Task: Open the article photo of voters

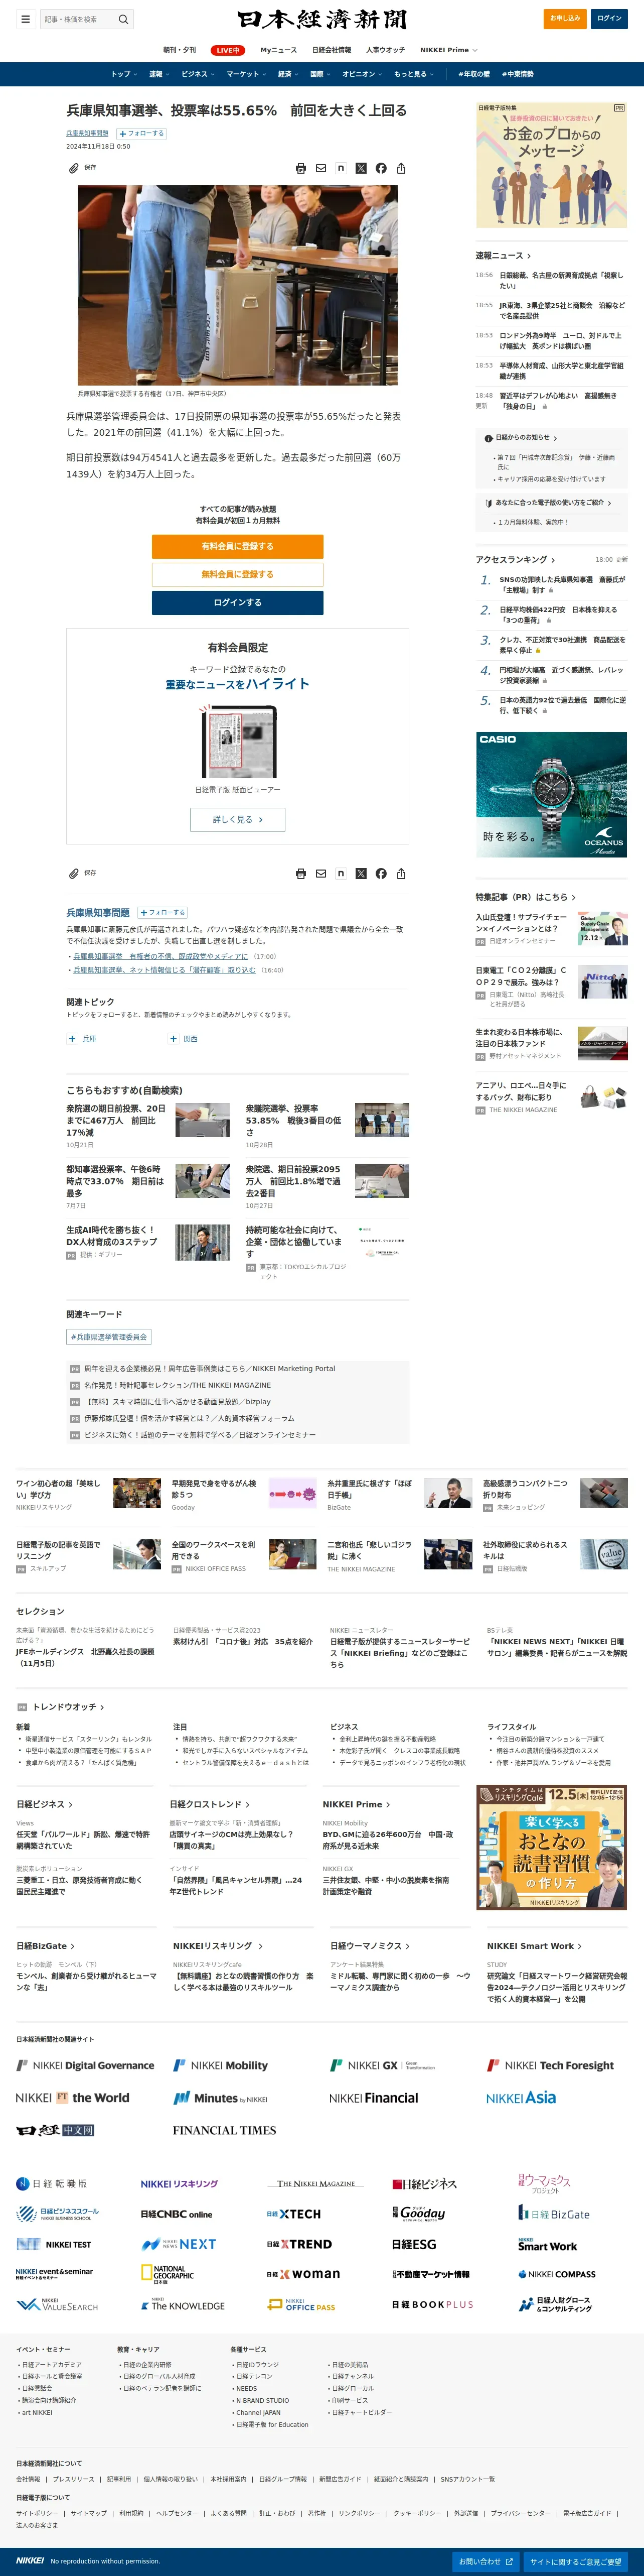Action: (x=238, y=285)
